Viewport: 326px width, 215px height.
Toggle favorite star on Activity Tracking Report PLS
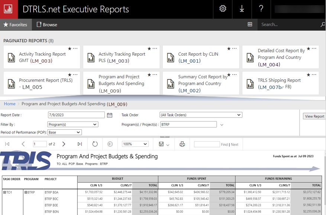click(x=149, y=49)
